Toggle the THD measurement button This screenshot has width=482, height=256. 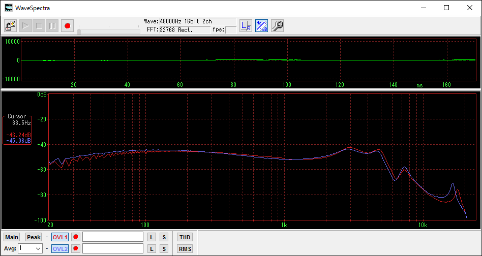[x=185, y=237]
